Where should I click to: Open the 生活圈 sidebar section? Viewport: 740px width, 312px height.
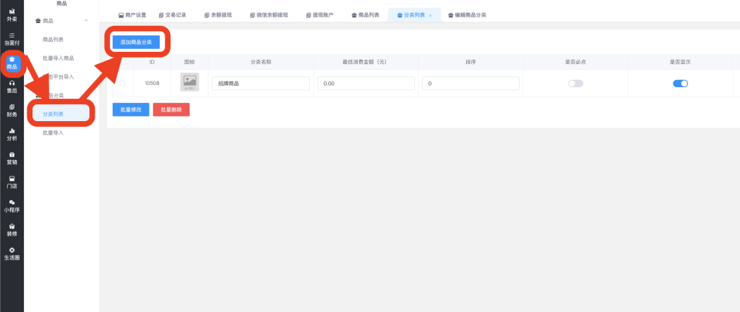[x=12, y=254]
